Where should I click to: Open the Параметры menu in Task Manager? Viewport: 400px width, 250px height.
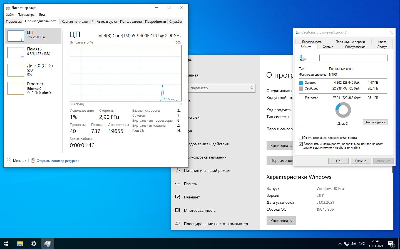point(26,15)
